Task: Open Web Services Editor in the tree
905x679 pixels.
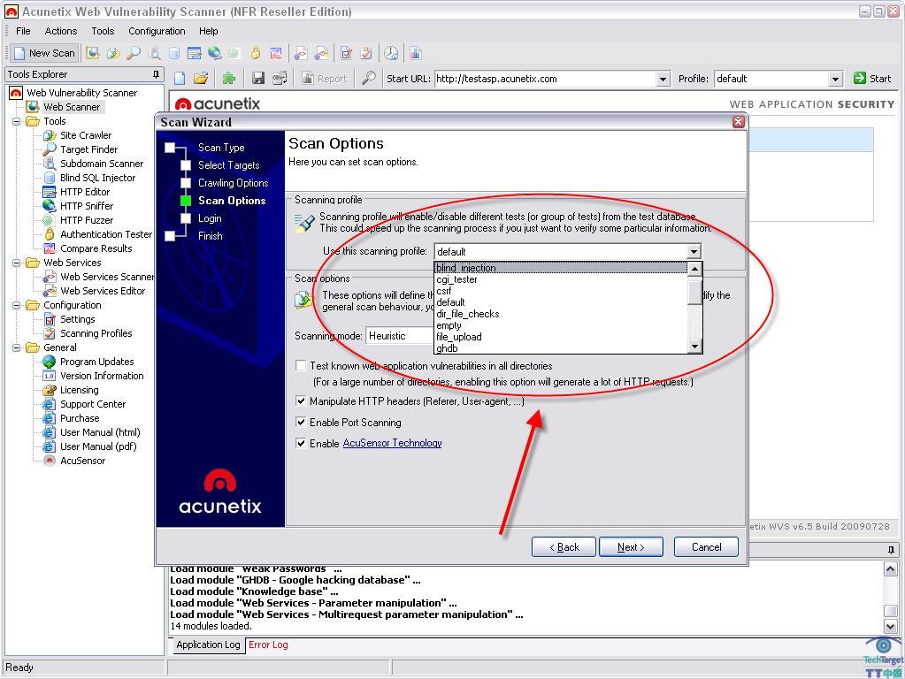Action: 103,291
